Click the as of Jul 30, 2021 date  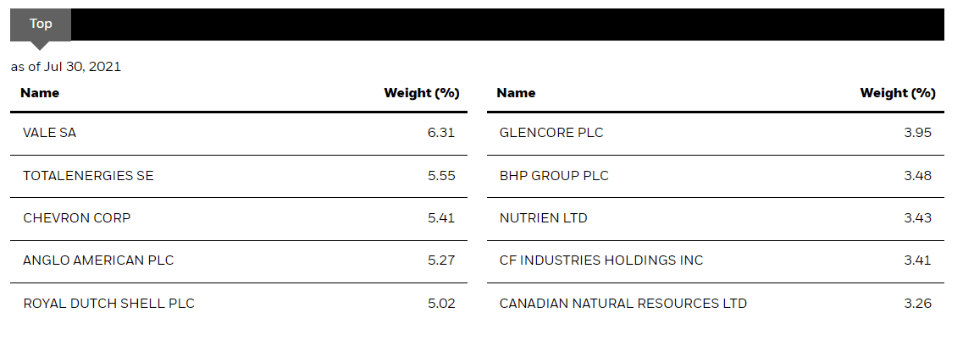66,67
